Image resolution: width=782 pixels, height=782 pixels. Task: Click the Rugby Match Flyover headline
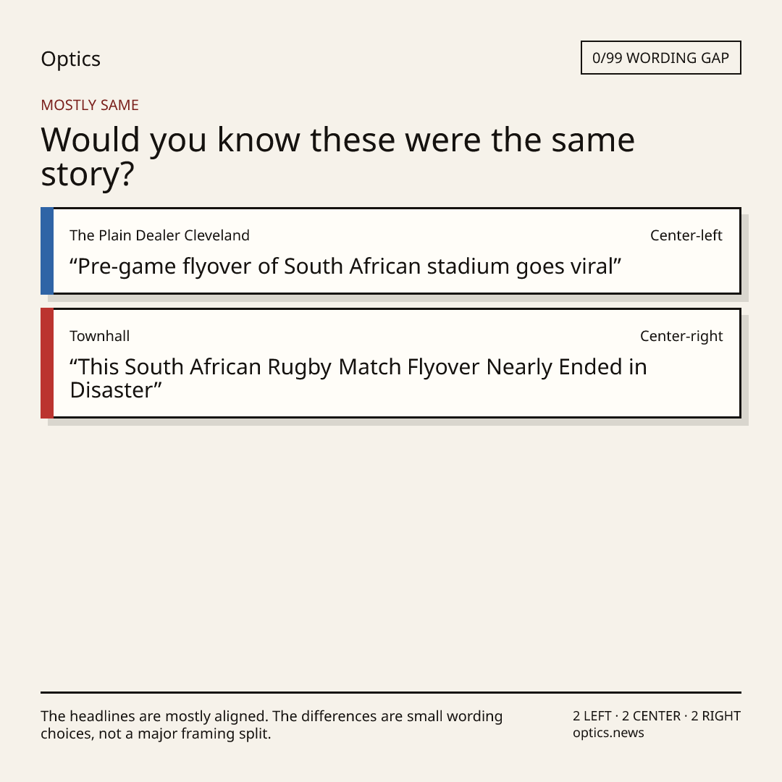point(358,379)
